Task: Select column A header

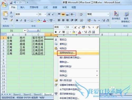Action: coord(13,35)
